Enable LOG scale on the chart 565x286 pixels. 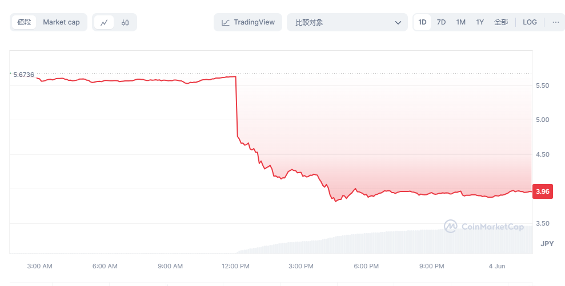tap(530, 22)
